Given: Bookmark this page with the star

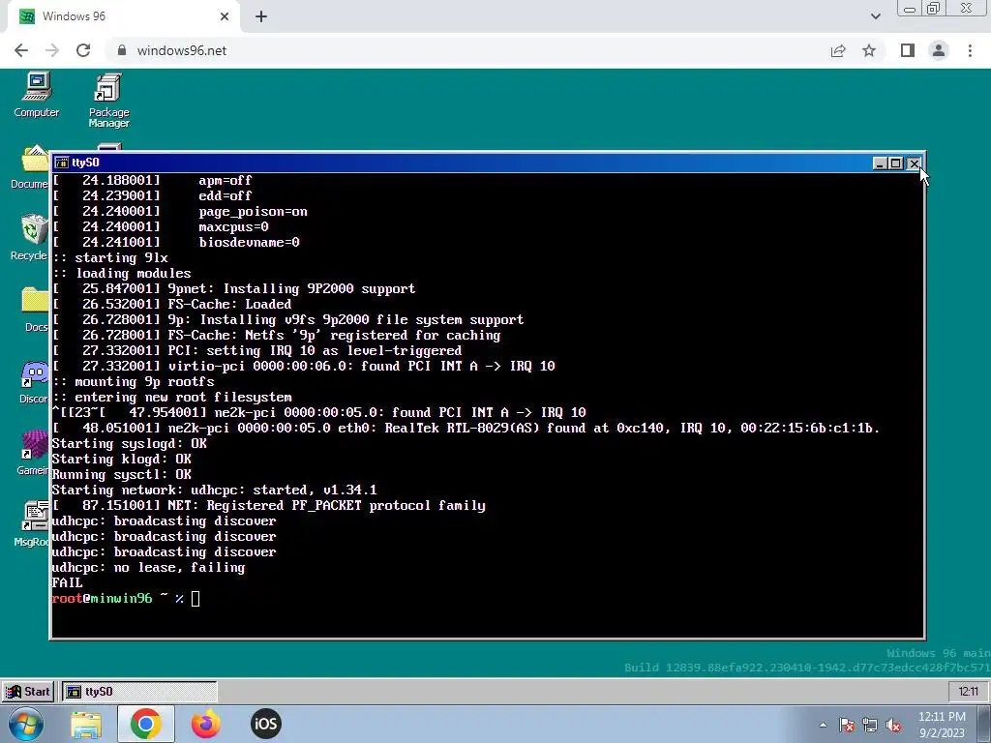Looking at the screenshot, I should (x=869, y=50).
